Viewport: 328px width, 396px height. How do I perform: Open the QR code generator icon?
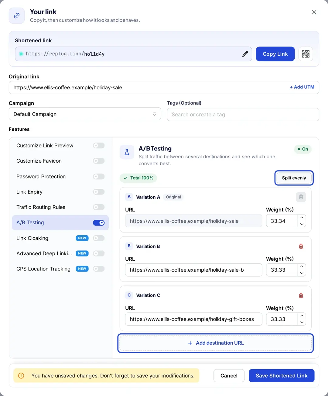tap(306, 54)
